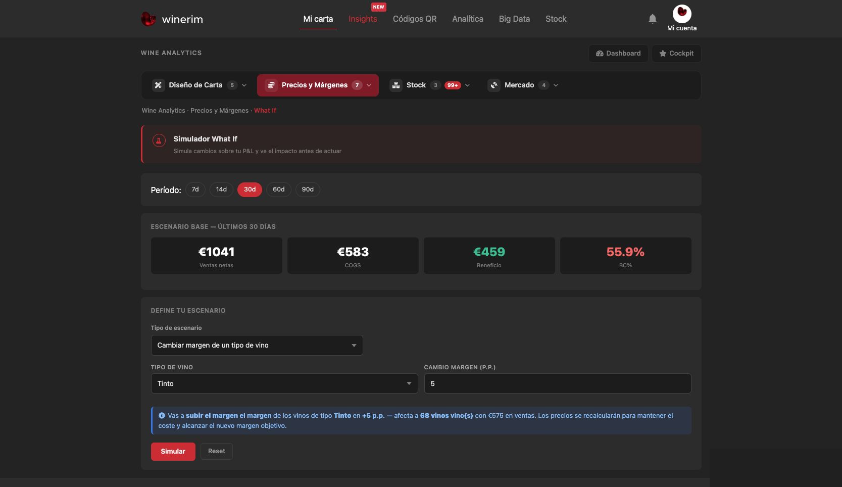Screen dimensions: 842x487
Task: Open the notifications bell
Action: tap(653, 19)
